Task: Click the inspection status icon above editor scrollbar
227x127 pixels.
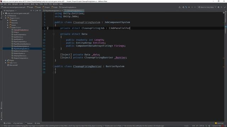Action: [x=223, y=13]
